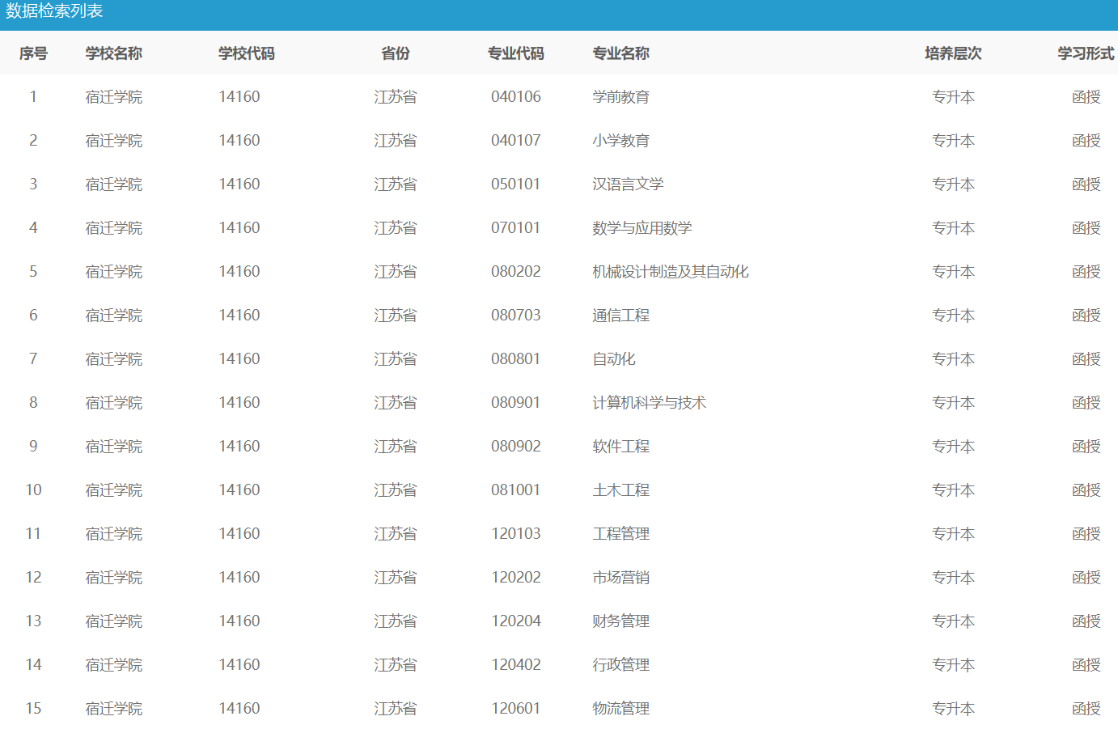Click 宿迁学院 in the 物流管理 row

(x=114, y=709)
